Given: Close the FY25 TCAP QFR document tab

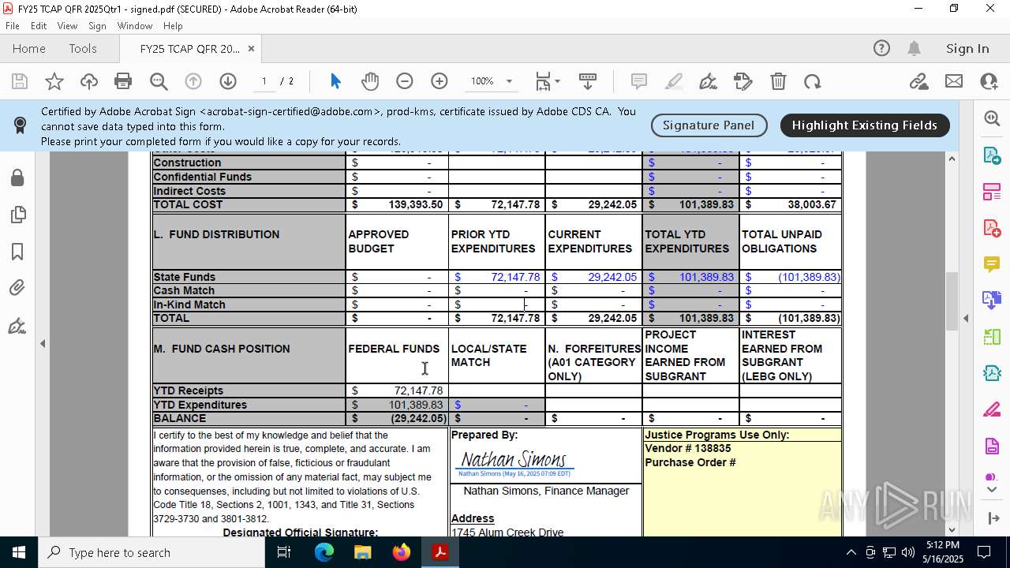Looking at the screenshot, I should tap(251, 48).
